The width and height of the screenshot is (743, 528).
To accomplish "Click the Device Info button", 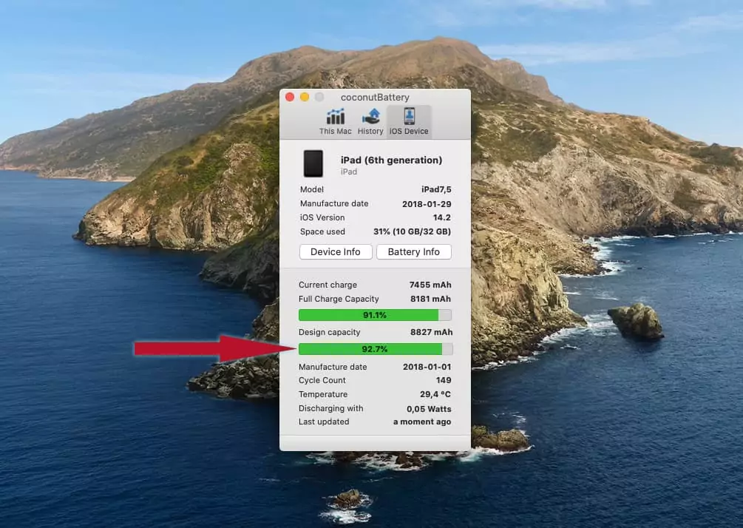I will [x=336, y=251].
